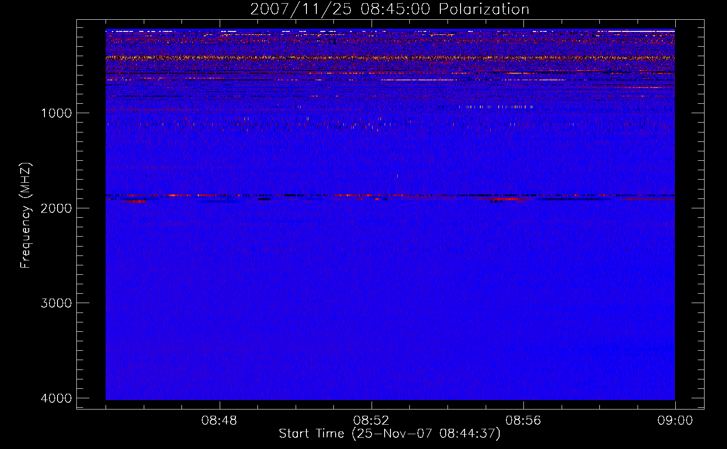This screenshot has width=727, height=449.
Task: Click the 09:00 time tick label
Action: point(675,421)
